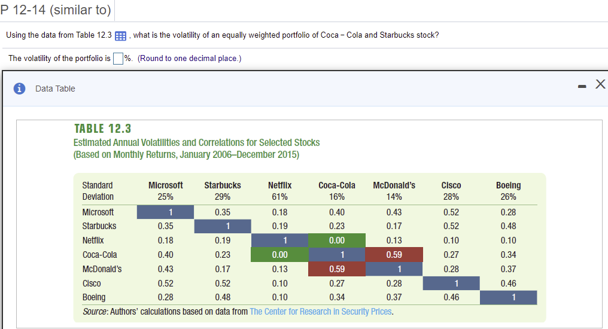Click the Coca-Cola 16% standard deviation value
608x329 pixels.
coord(336,197)
